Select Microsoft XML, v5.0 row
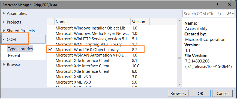The image size is (237, 99). [112, 82]
